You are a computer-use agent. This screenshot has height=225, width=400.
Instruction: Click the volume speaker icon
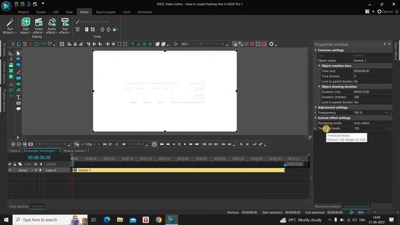click(x=124, y=144)
